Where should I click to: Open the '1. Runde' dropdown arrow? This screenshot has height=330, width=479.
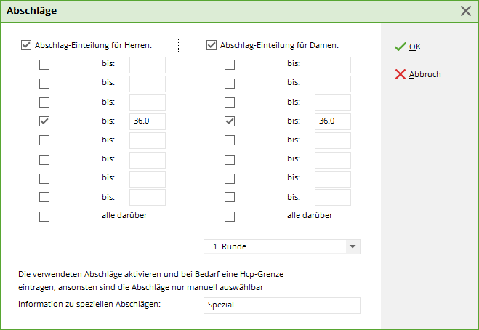click(353, 246)
